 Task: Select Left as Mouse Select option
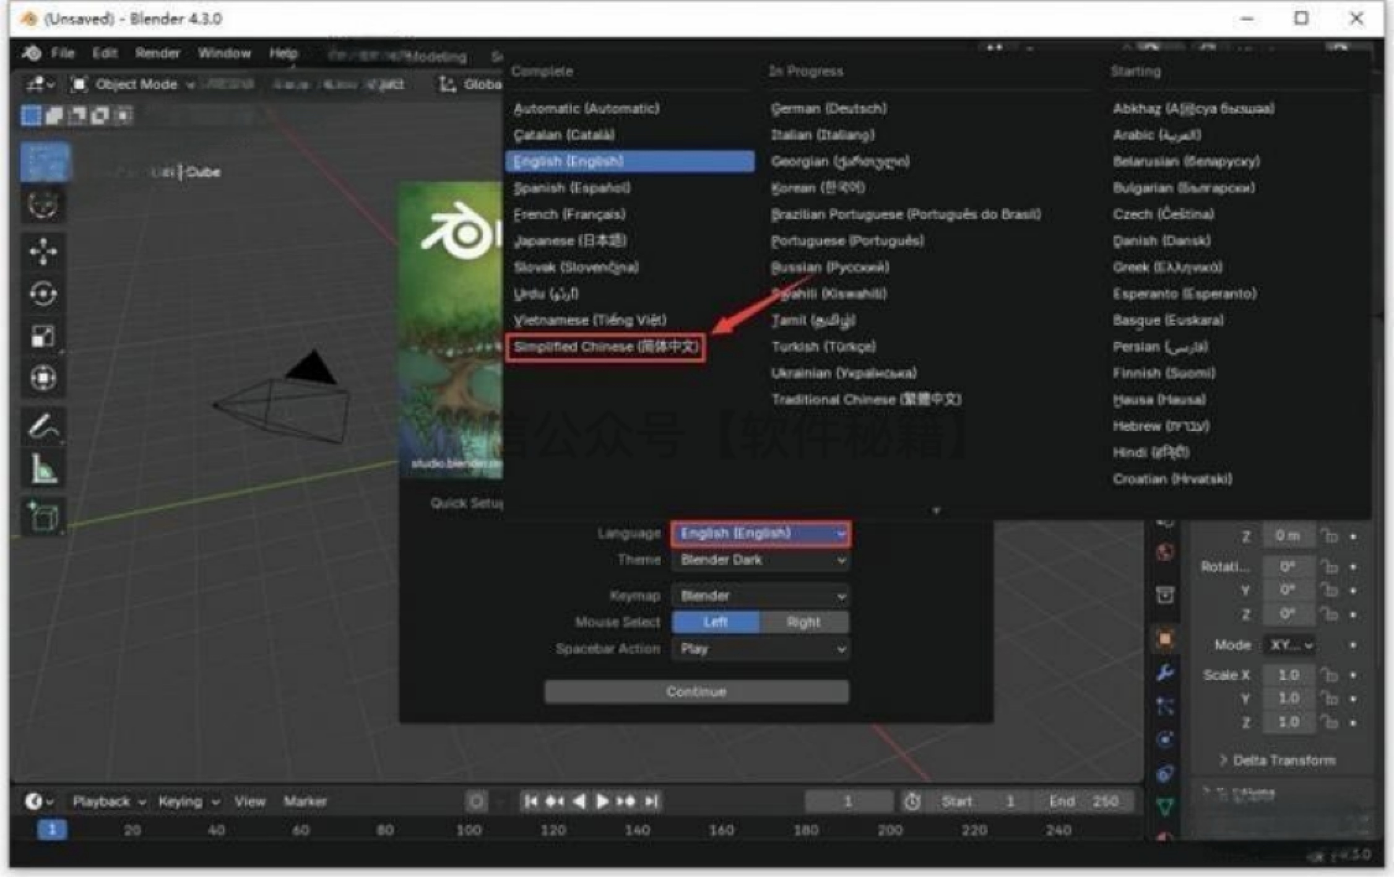(716, 622)
